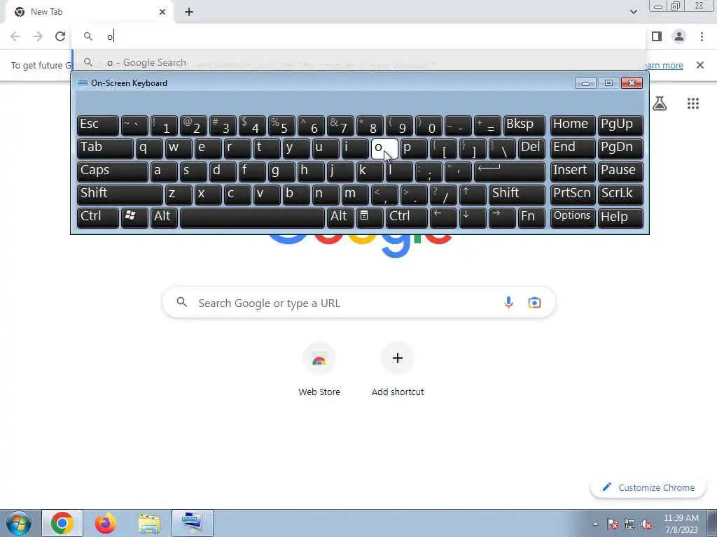717x537 pixels.
Task: Open the Web Store shortcut
Action: point(319,369)
